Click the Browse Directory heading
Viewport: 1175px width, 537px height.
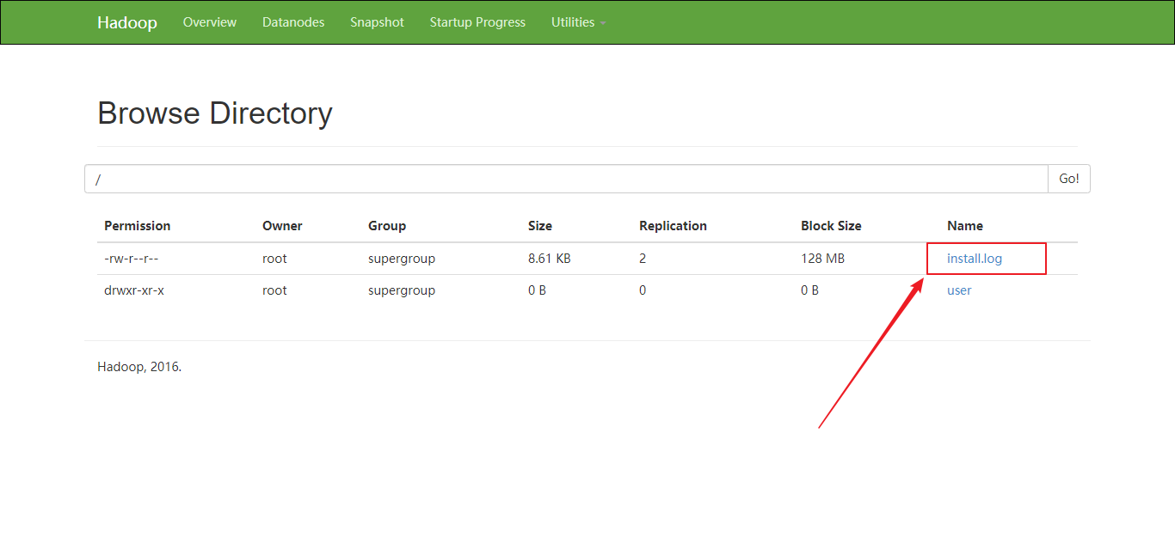tap(215, 113)
